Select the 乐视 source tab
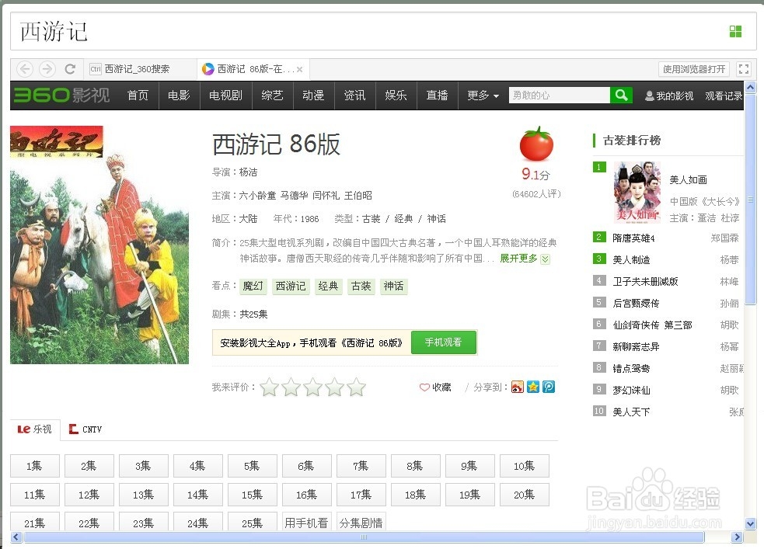Screen dimensions: 764x549 pyautogui.click(x=35, y=429)
